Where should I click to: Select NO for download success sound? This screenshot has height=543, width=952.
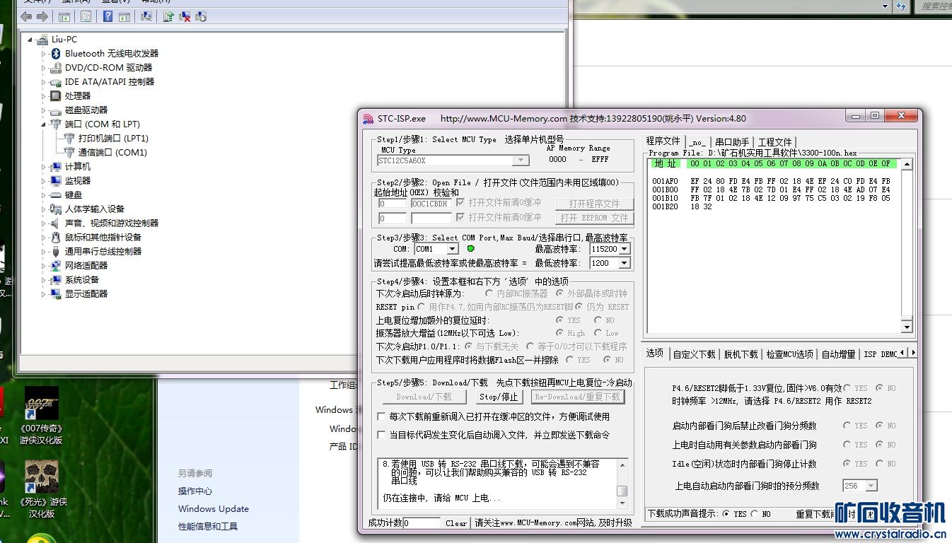[x=755, y=514]
